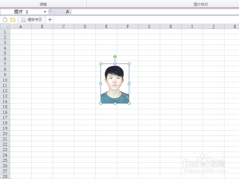Click the Name Box showing 图片 3
The image size is (239, 179).
(x=21, y=12)
